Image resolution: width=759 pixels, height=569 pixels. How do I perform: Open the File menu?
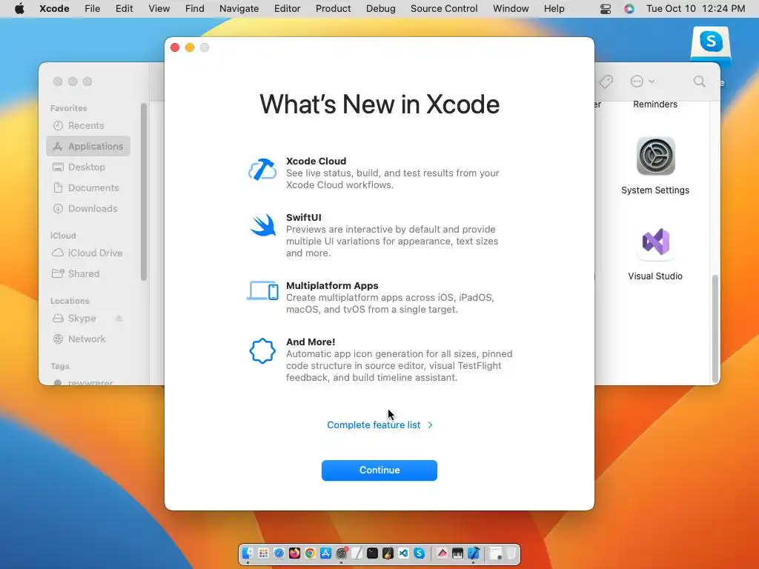point(92,9)
